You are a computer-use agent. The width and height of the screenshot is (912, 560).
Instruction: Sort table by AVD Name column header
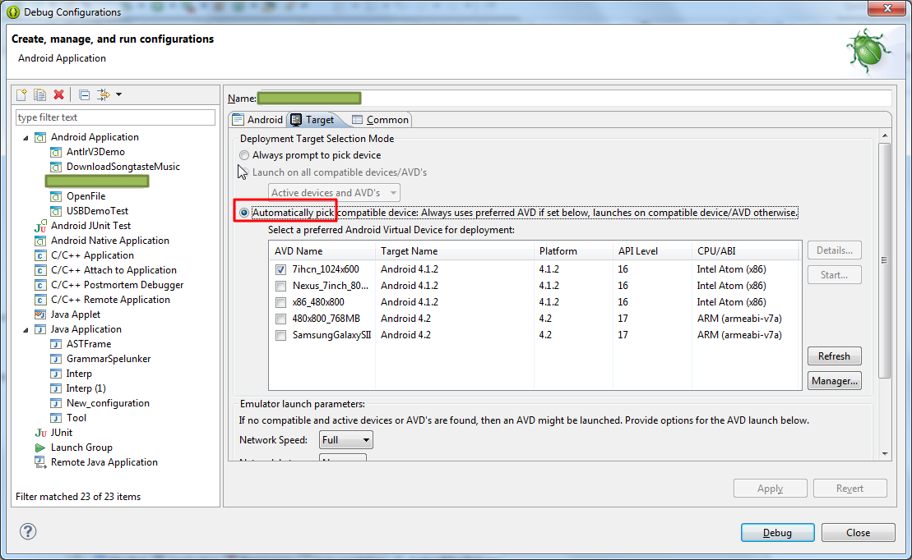322,251
